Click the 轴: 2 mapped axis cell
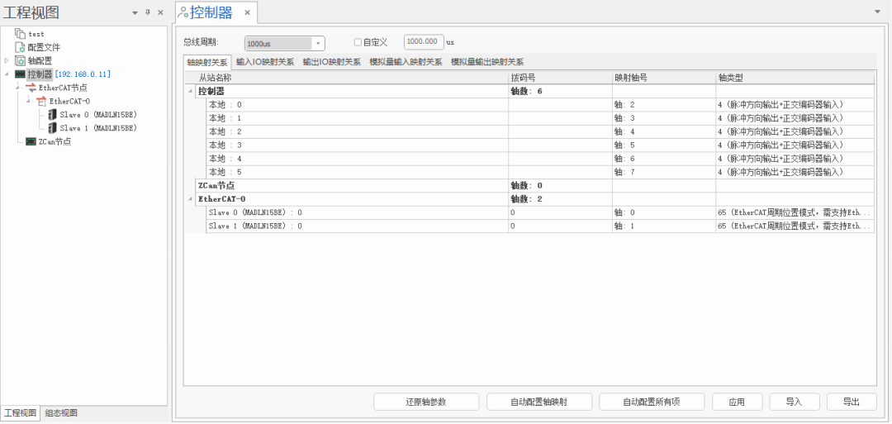The width and height of the screenshot is (892, 424). [664, 105]
